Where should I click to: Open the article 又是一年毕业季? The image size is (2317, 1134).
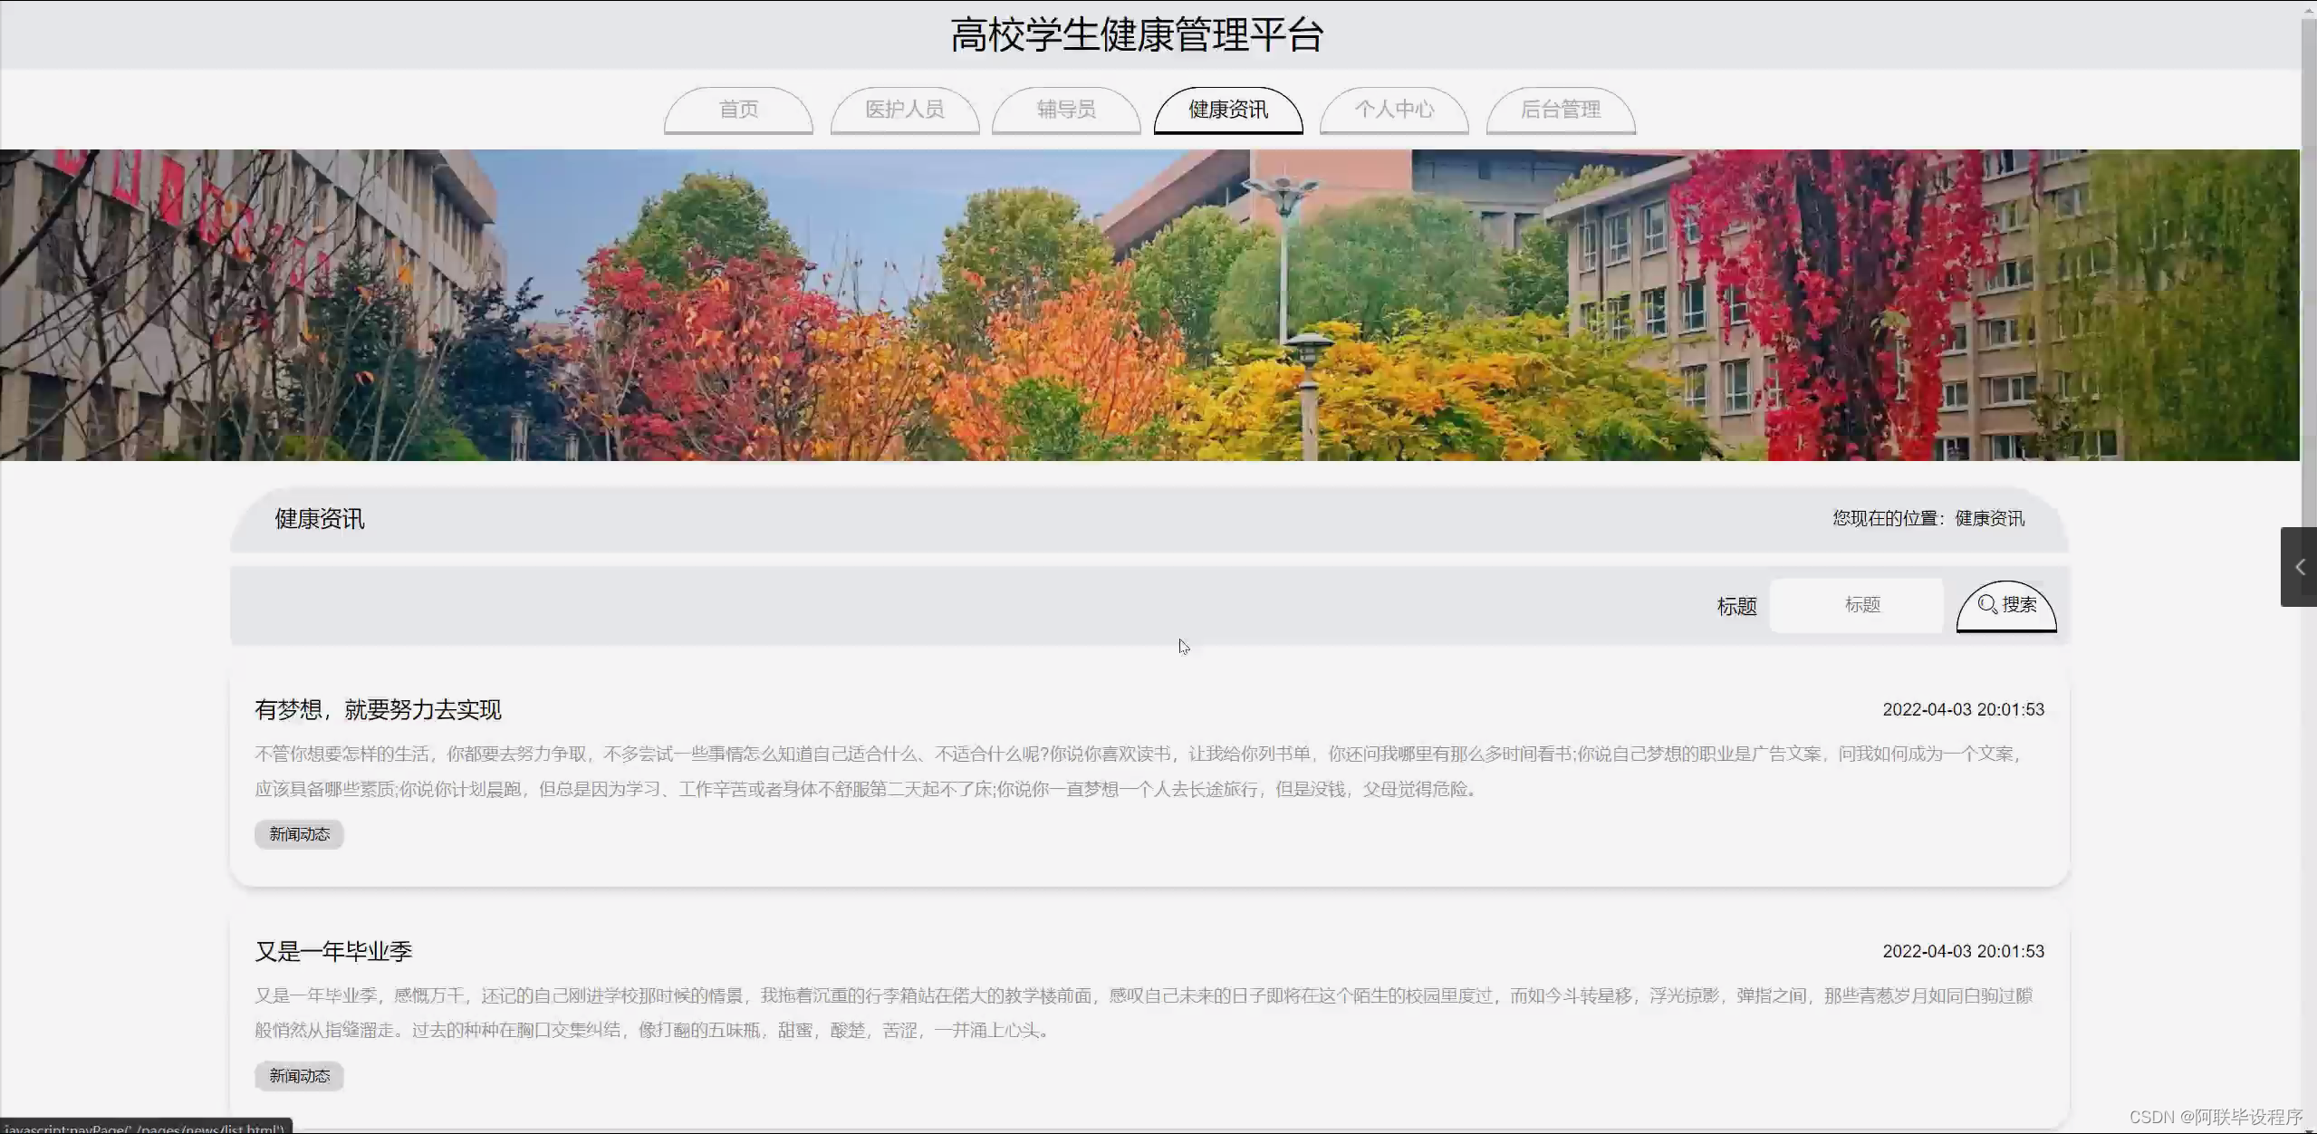(x=333, y=951)
